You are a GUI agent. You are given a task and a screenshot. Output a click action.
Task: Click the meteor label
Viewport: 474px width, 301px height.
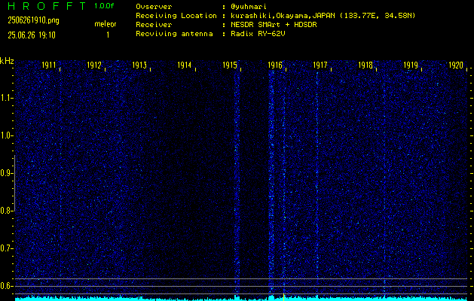click(x=106, y=24)
